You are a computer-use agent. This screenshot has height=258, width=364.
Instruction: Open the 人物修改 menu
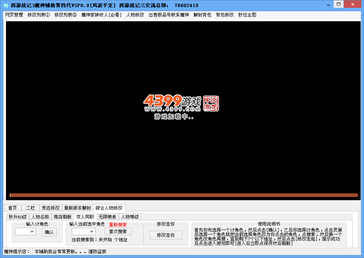pyautogui.click(x=135, y=15)
